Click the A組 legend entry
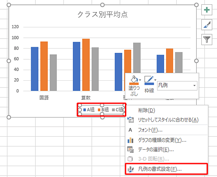 (x=89, y=110)
